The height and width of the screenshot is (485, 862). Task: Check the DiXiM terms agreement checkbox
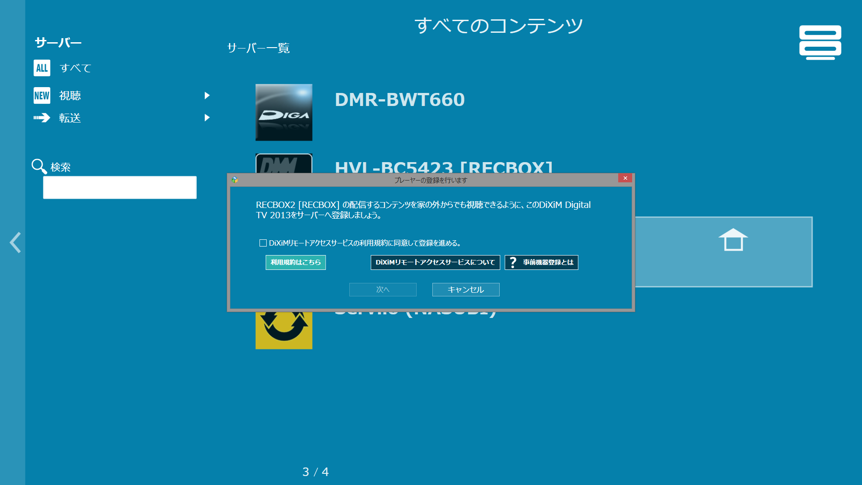[x=262, y=242]
